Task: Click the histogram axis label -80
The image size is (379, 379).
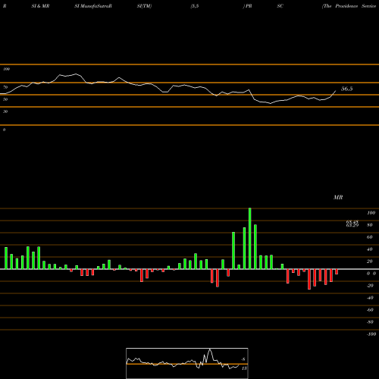Action: tap(370, 322)
